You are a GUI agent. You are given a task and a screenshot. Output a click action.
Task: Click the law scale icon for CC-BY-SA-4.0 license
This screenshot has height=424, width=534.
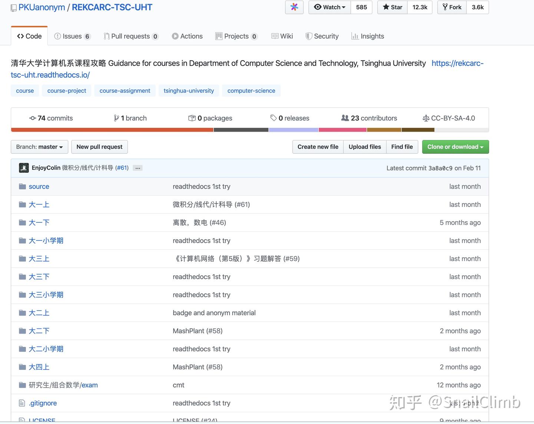pyautogui.click(x=426, y=118)
